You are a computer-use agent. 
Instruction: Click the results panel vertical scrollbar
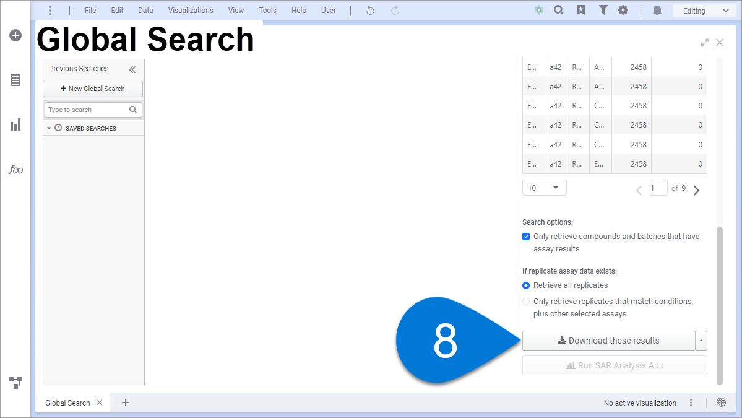point(720,305)
